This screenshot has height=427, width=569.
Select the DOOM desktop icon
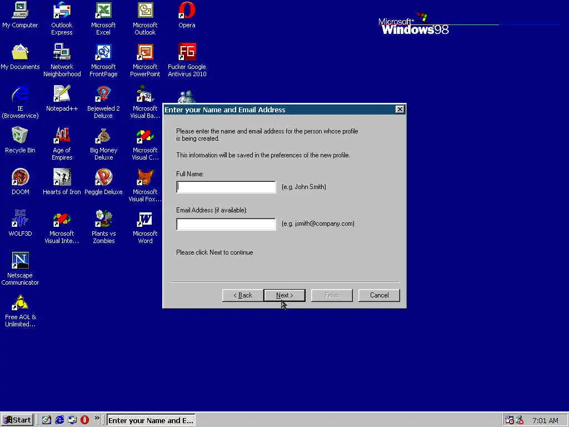tap(20, 182)
